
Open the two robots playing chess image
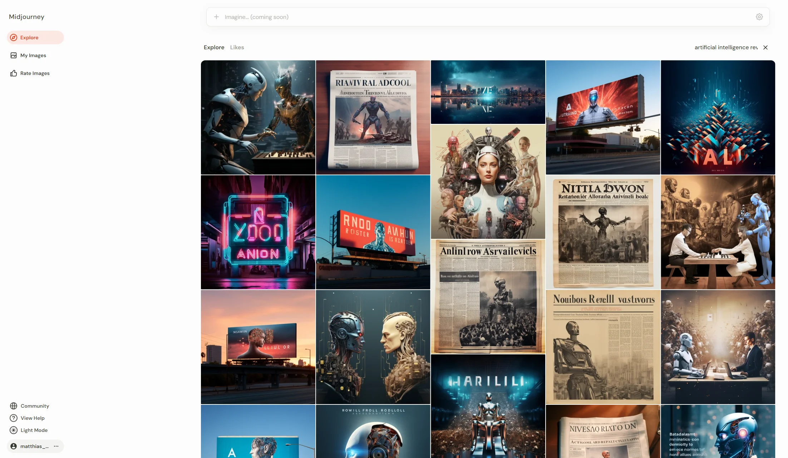pyautogui.click(x=258, y=117)
